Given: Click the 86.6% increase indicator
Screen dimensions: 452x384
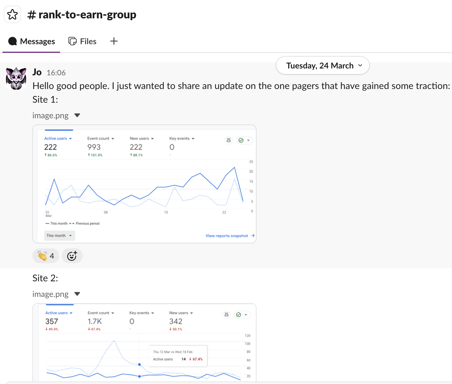Looking at the screenshot, I should (x=51, y=155).
